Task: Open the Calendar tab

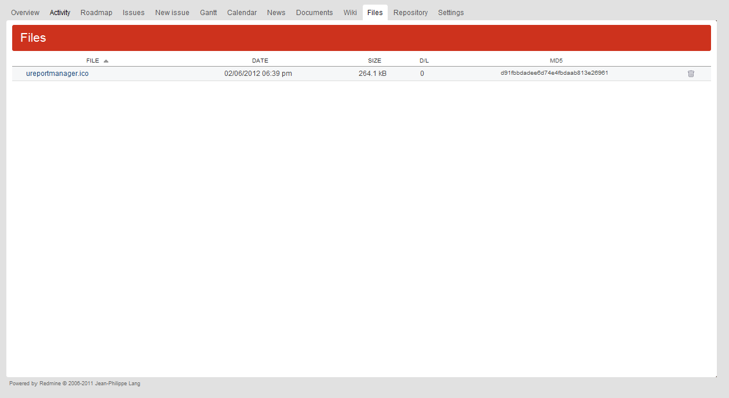Action: pos(242,13)
